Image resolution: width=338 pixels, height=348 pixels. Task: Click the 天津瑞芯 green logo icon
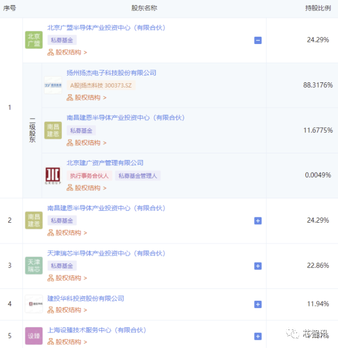(34, 266)
